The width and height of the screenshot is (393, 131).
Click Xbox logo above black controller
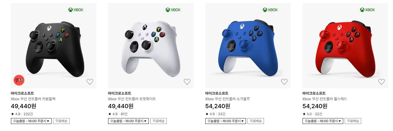pos(76,10)
